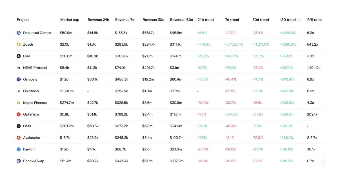Click the SpookySwap ghost icon
The height and width of the screenshot is (182, 338).
click(x=19, y=161)
